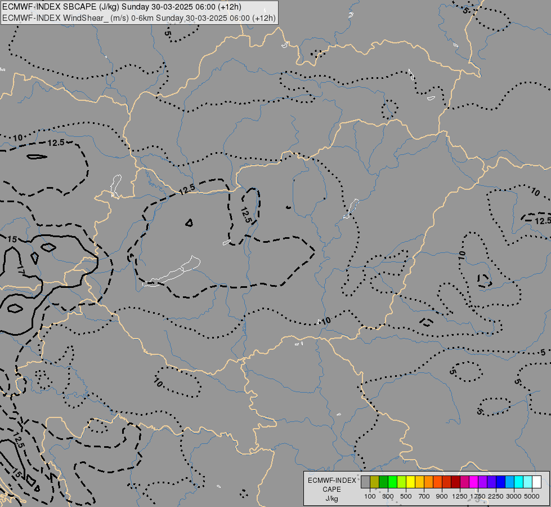This screenshot has height=507, width=551.
Task: Select the dark green legend swatch
Action: tap(383, 482)
